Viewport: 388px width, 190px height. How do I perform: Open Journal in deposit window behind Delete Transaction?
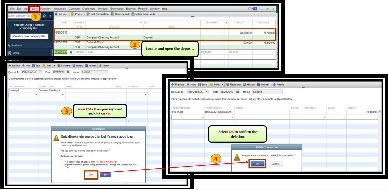point(263,84)
